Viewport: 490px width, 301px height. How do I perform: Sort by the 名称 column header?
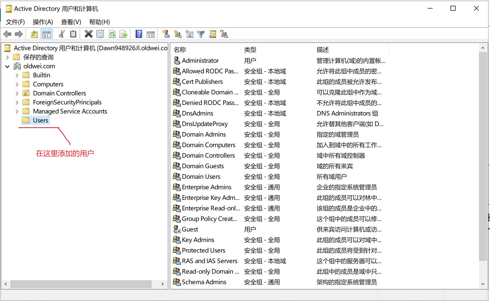pyautogui.click(x=180, y=49)
